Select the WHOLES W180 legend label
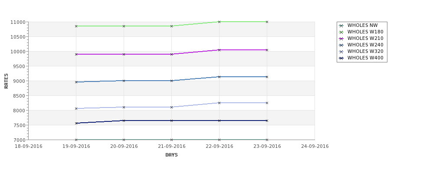The height and width of the screenshot is (186, 423). point(365,32)
